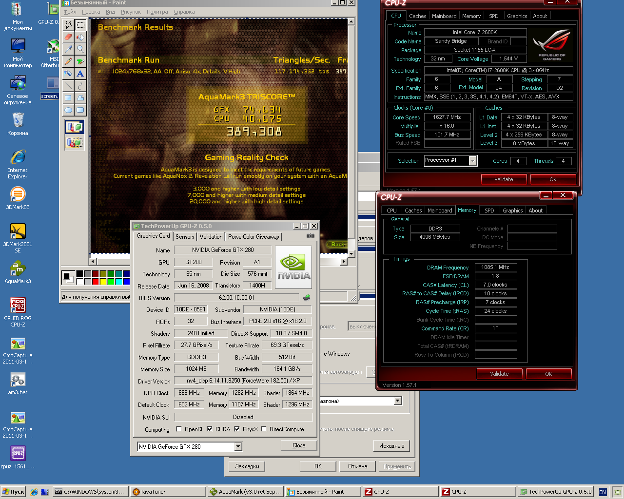This screenshot has height=499, width=624.
Task: Pick the dark green color swatch in Paint
Action: [x=111, y=274]
